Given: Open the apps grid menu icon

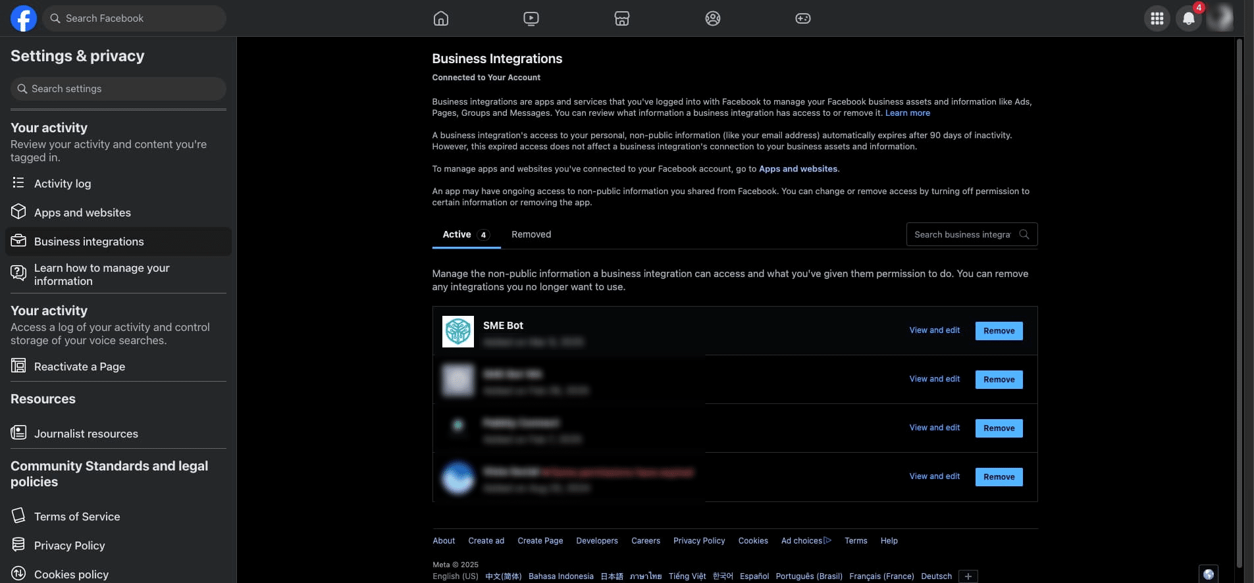Looking at the screenshot, I should pyautogui.click(x=1157, y=18).
